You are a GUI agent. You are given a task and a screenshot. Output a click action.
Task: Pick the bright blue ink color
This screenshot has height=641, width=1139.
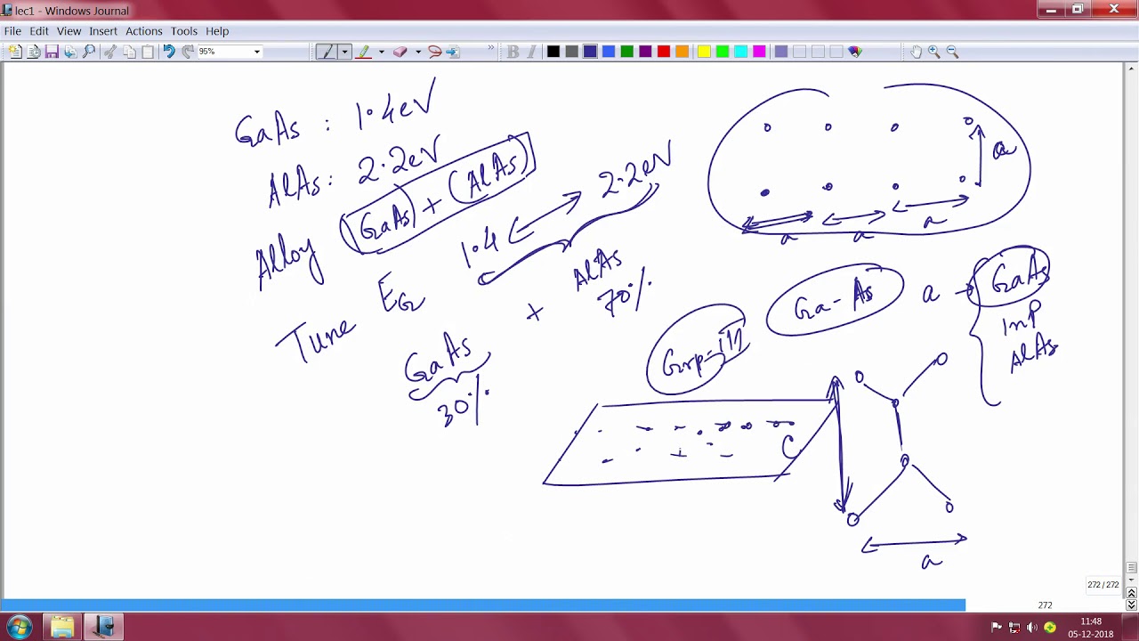(x=609, y=52)
